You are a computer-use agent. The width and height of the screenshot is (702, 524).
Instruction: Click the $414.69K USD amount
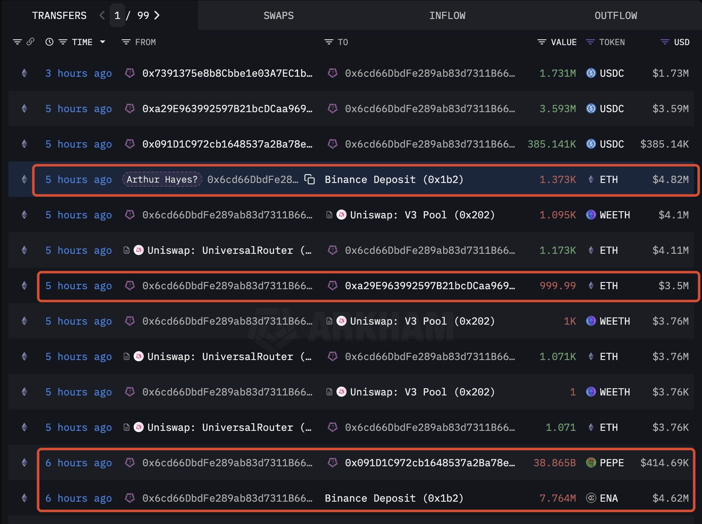pyautogui.click(x=664, y=463)
